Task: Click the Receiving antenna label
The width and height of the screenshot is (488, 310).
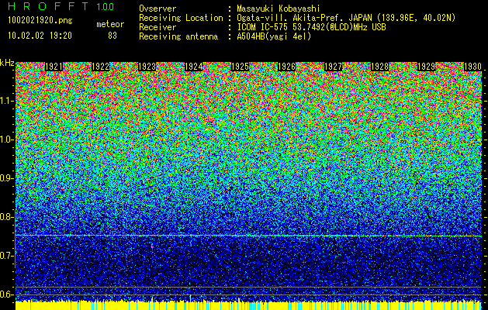Action: (178, 36)
